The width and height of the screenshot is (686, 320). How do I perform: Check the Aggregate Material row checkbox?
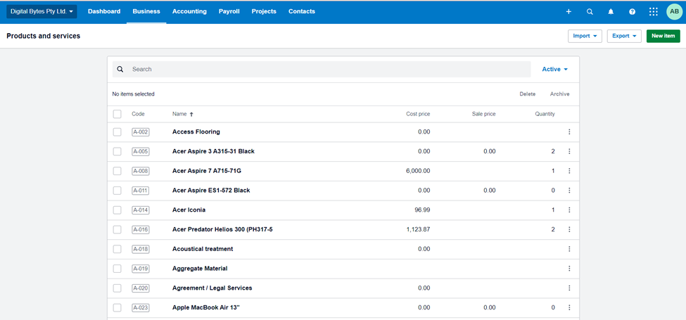point(117,269)
